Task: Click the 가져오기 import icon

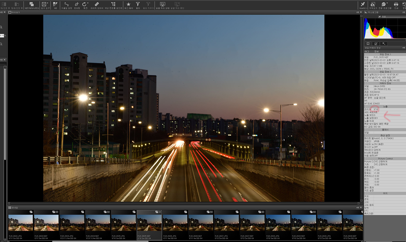Action: click(x=373, y=5)
